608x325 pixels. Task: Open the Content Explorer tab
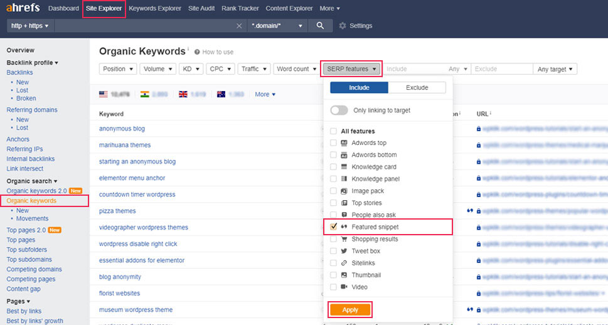tap(289, 8)
